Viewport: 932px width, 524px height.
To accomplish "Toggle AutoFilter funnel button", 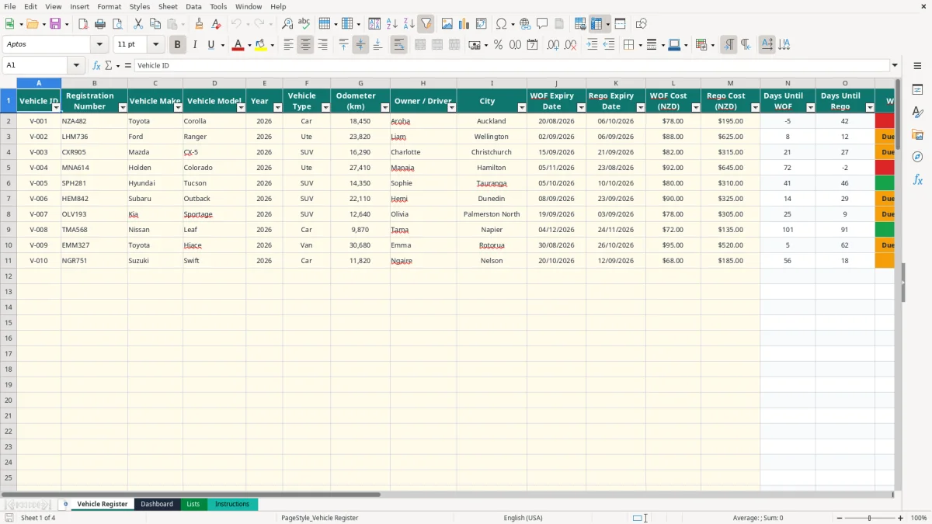I will click(x=426, y=24).
